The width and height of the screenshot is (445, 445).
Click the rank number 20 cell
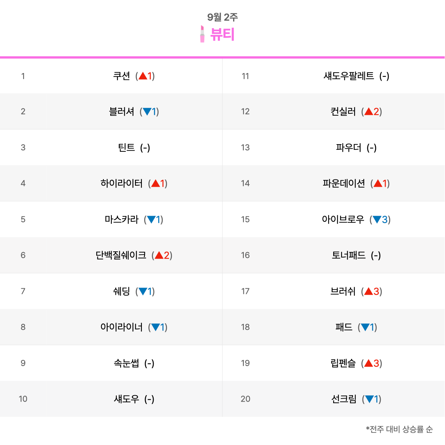(x=245, y=399)
